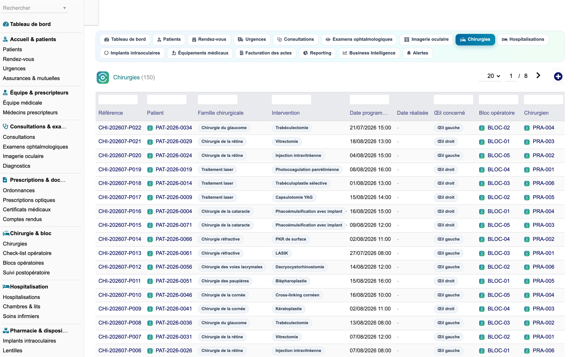Sort by Œil concerné column header
The width and height of the screenshot is (577, 357).
click(x=449, y=113)
